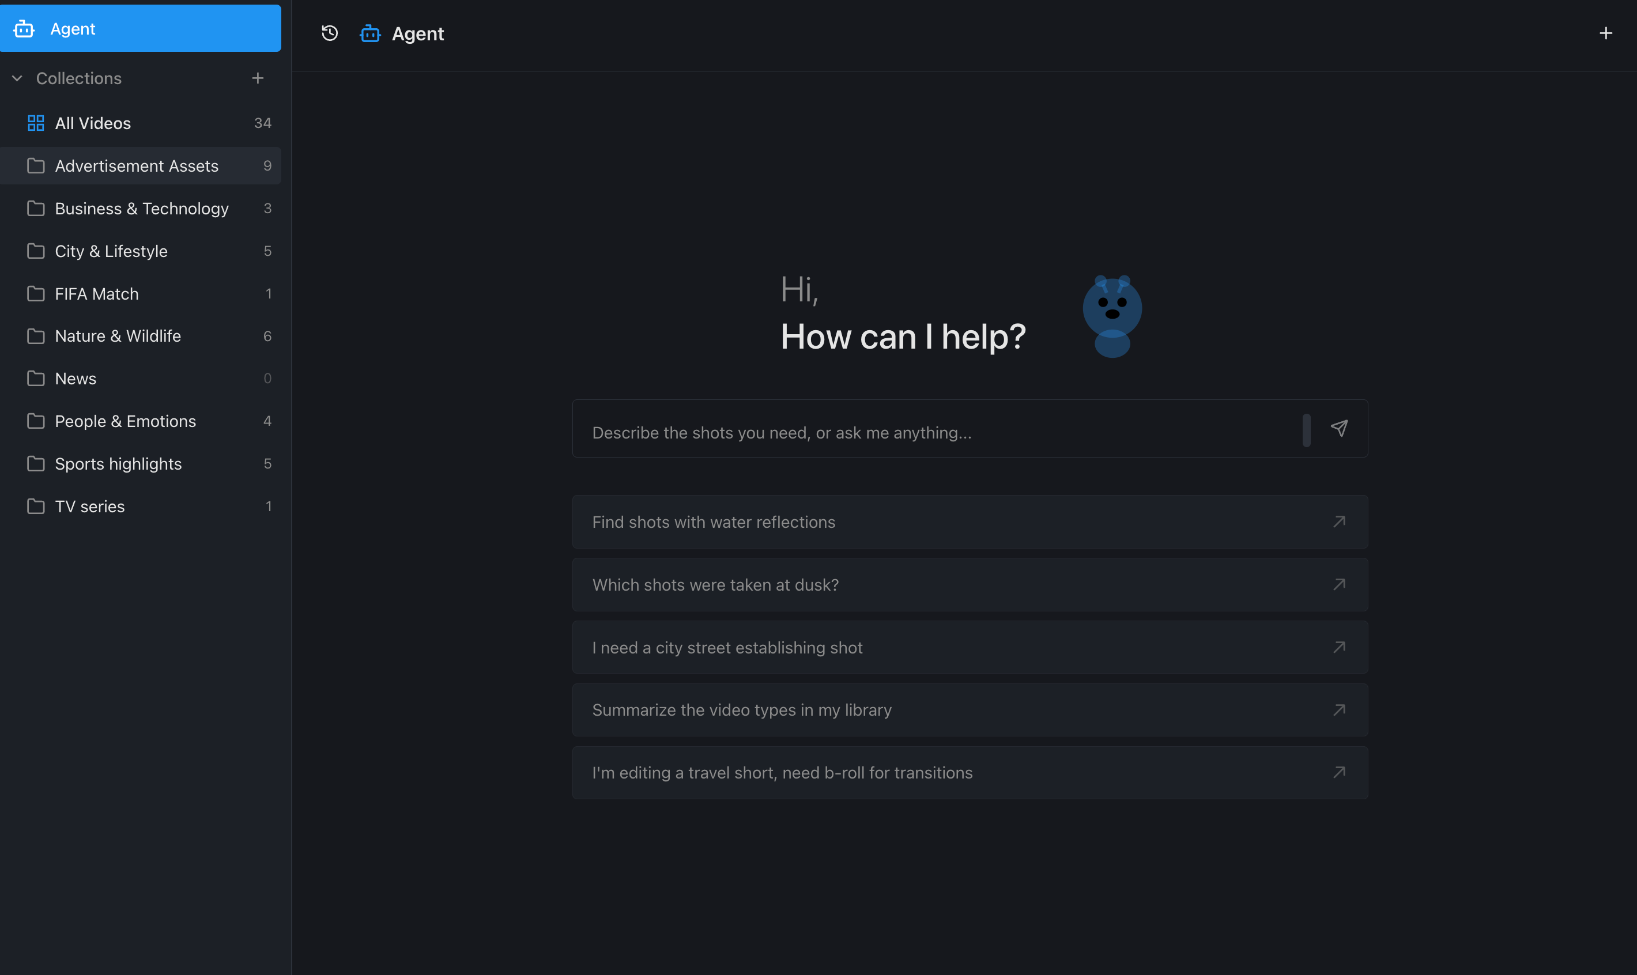The width and height of the screenshot is (1637, 975).
Task: Click the Advertisement Assets count 9
Action: point(267,165)
